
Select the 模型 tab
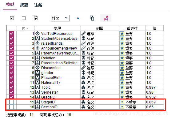(x=10, y=5)
